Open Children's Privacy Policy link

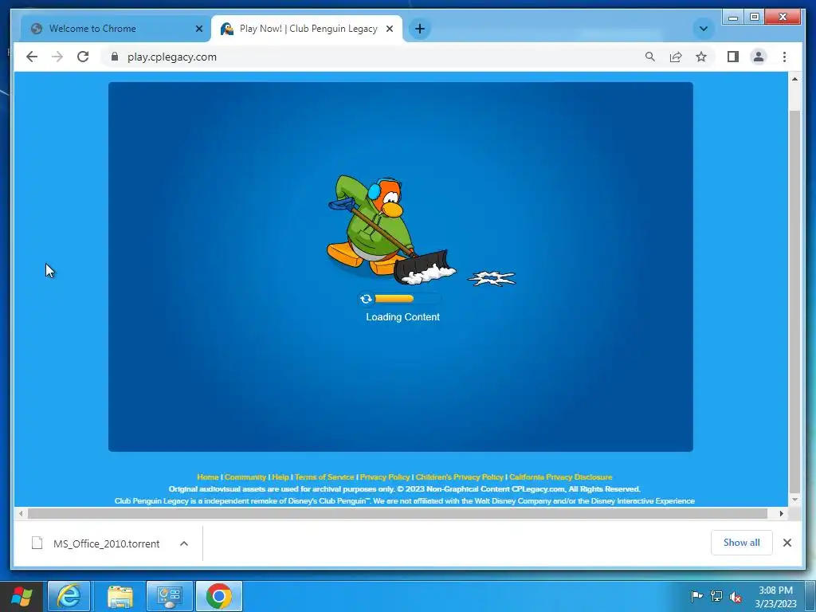point(460,477)
